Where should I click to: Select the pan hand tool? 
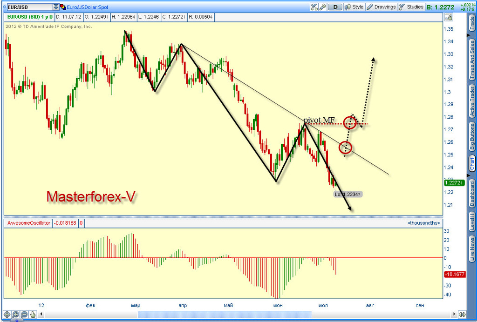(x=33, y=314)
